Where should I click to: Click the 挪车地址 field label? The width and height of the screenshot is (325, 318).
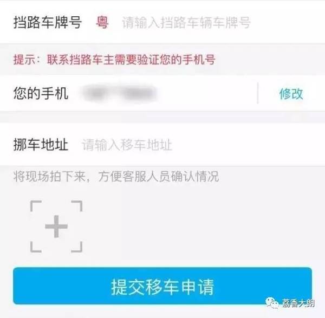point(41,145)
